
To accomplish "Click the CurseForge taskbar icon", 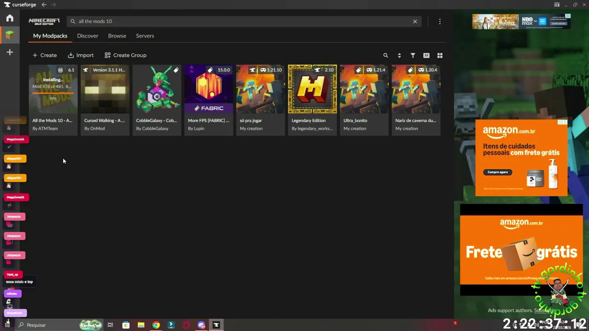I will click(x=216, y=325).
